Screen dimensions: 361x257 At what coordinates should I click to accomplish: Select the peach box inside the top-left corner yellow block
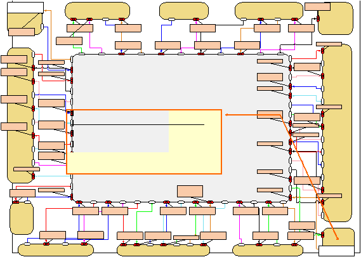pos(22,32)
